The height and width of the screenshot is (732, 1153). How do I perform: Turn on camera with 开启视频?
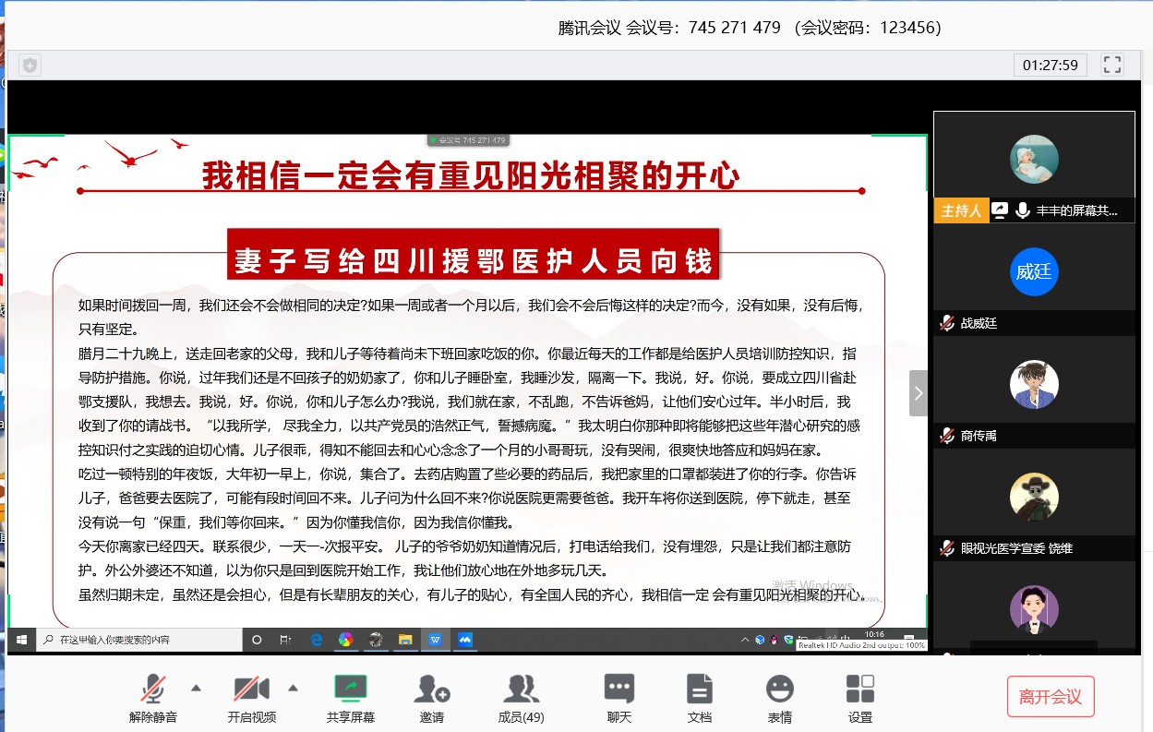[251, 697]
